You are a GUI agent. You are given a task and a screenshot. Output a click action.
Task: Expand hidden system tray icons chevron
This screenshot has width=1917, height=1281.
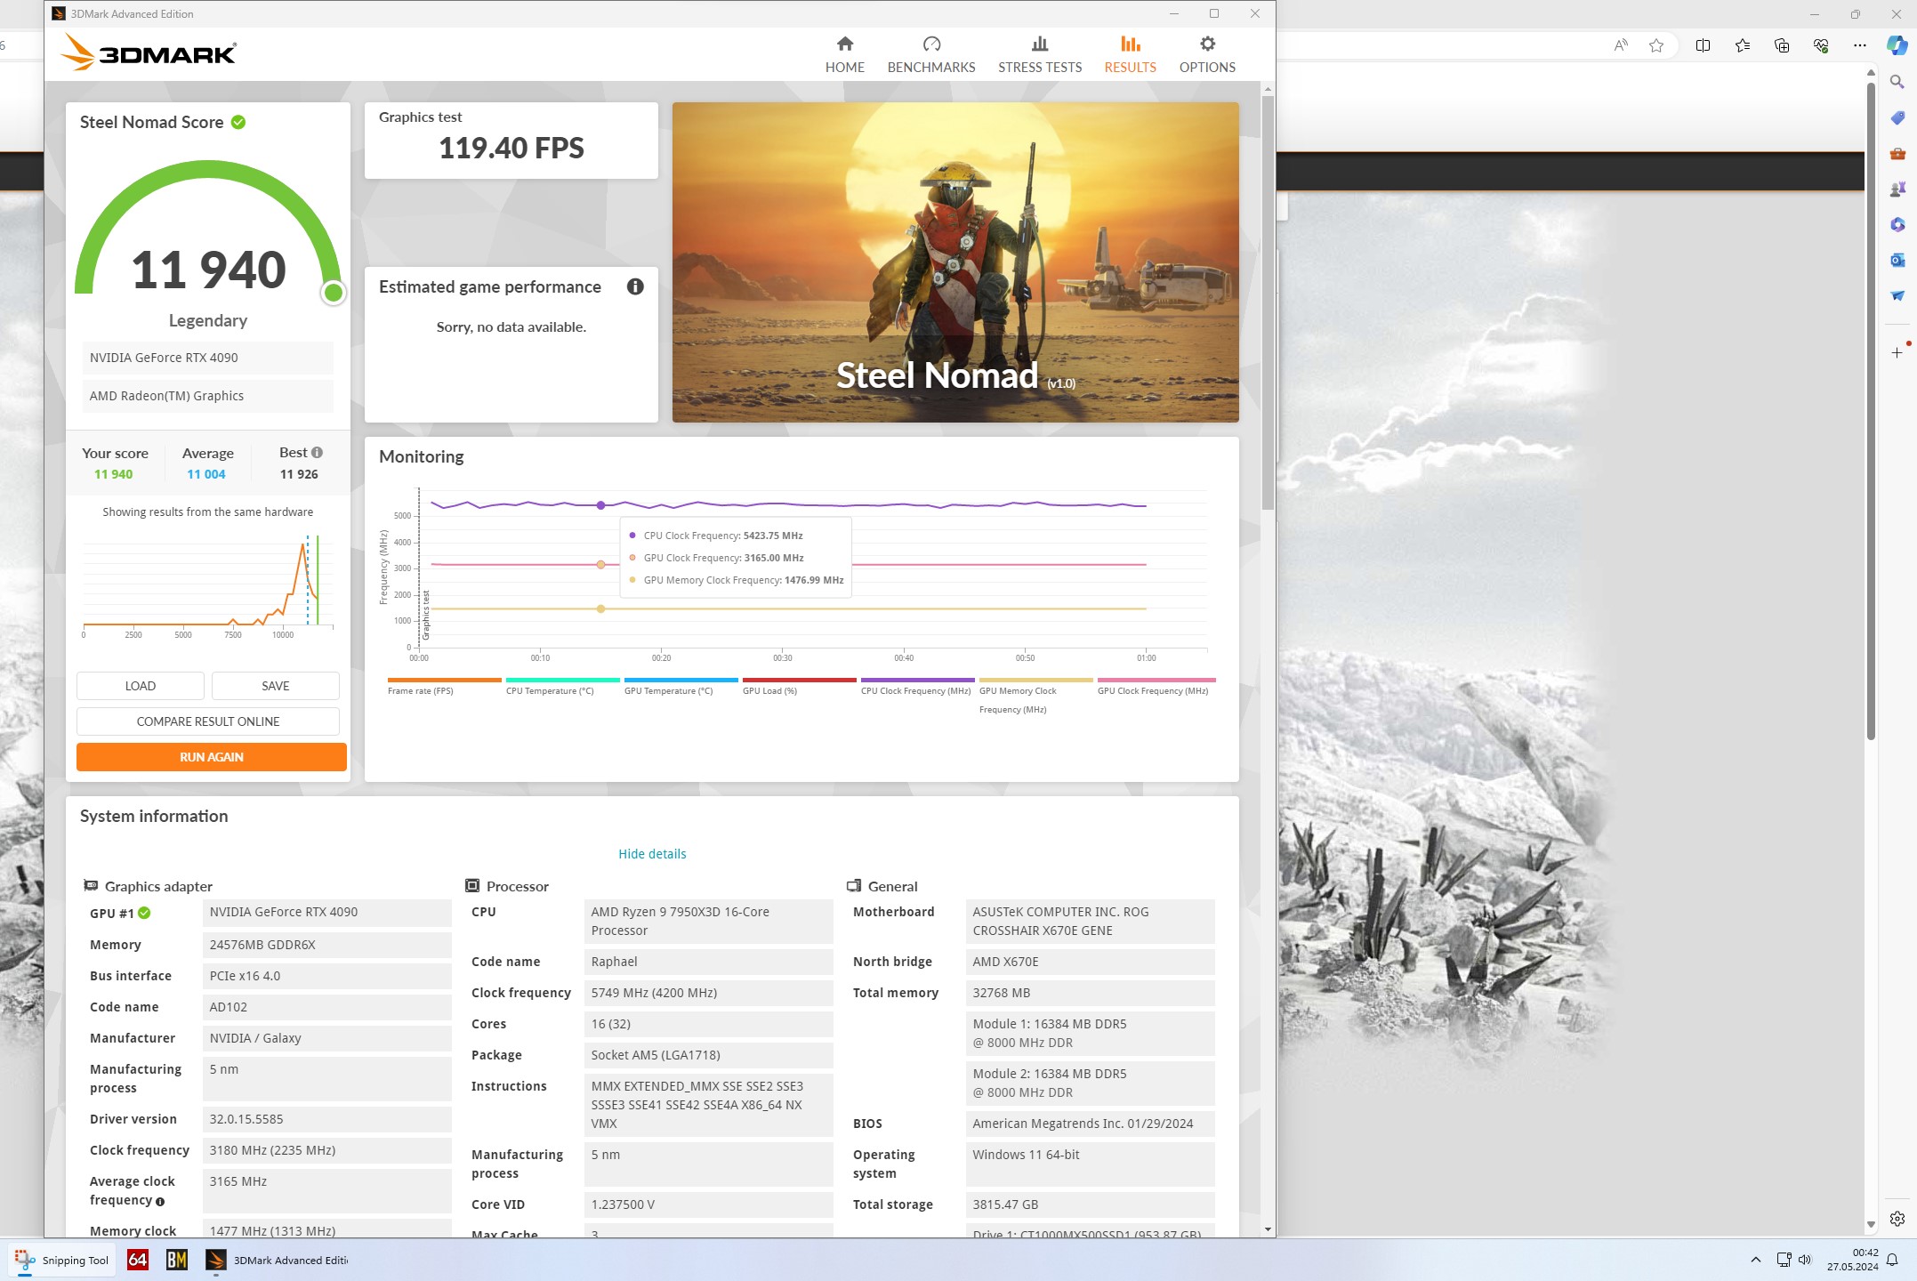pos(1755,1260)
